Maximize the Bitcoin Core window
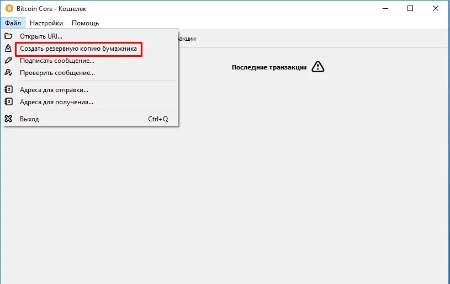The image size is (450, 284). coord(410,8)
